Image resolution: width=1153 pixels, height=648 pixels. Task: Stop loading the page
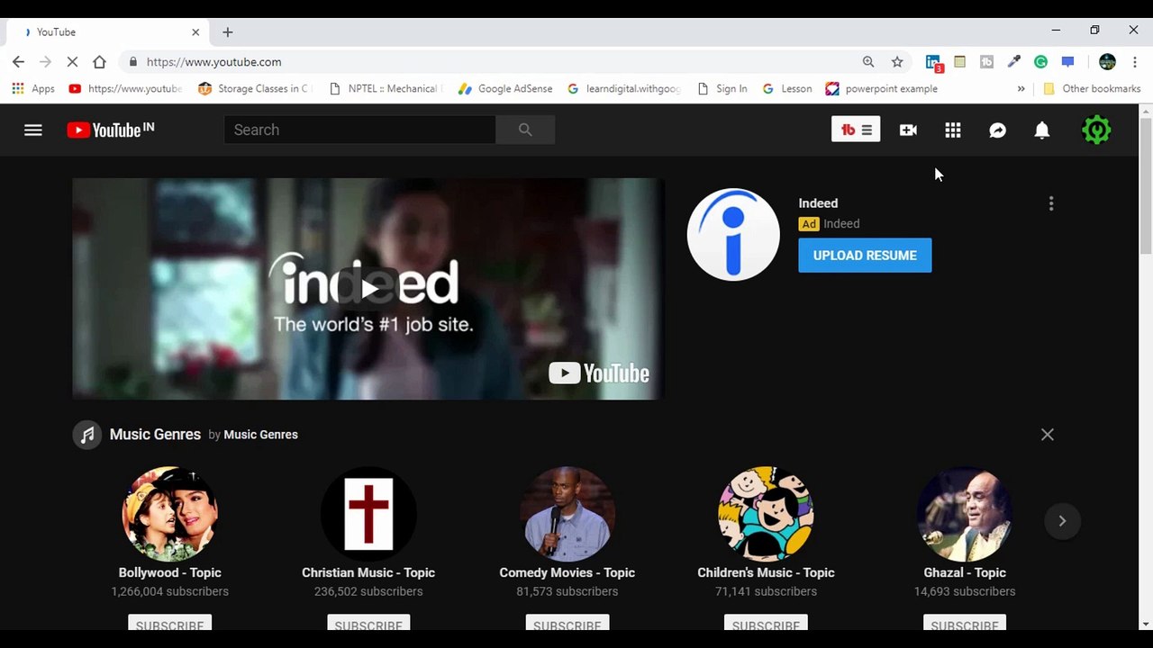(x=72, y=62)
